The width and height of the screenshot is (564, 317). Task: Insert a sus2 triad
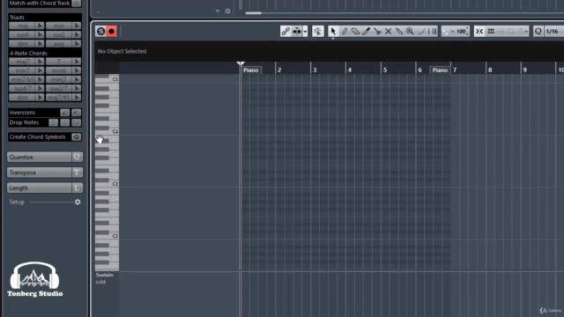(x=59, y=34)
